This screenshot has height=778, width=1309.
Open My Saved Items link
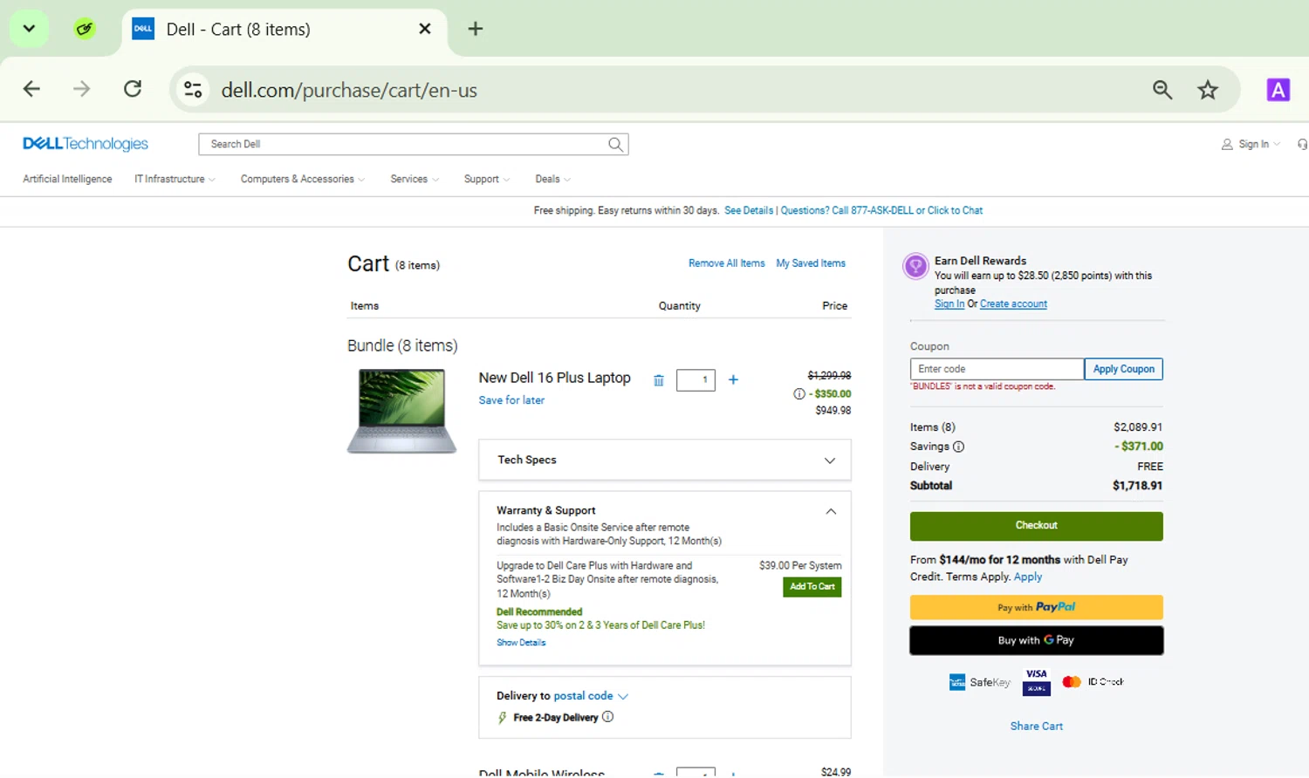pos(811,263)
